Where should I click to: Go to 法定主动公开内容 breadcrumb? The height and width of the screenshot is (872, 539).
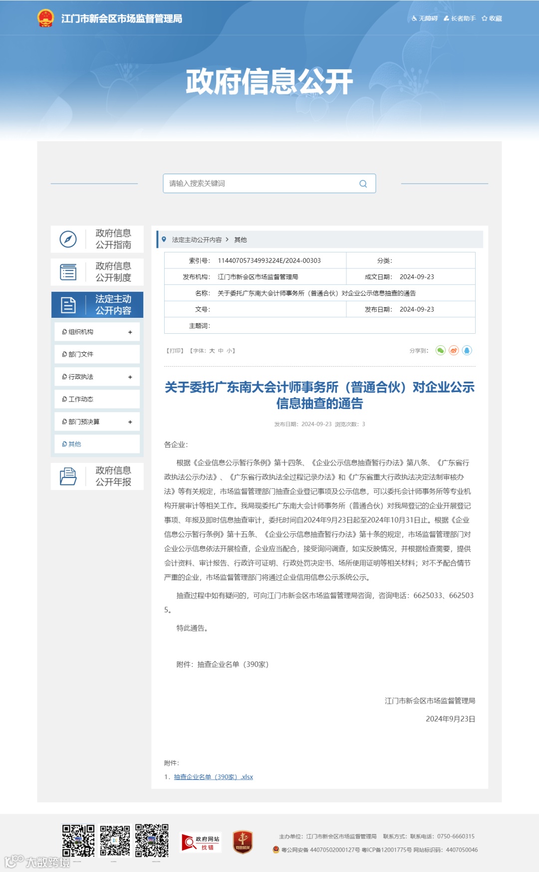[197, 240]
